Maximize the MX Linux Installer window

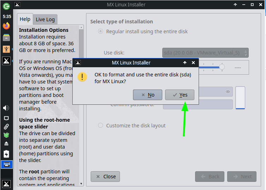[252, 5]
